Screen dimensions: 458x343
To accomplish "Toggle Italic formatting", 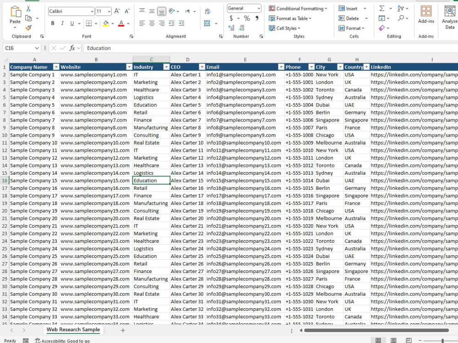I will (62, 23).
